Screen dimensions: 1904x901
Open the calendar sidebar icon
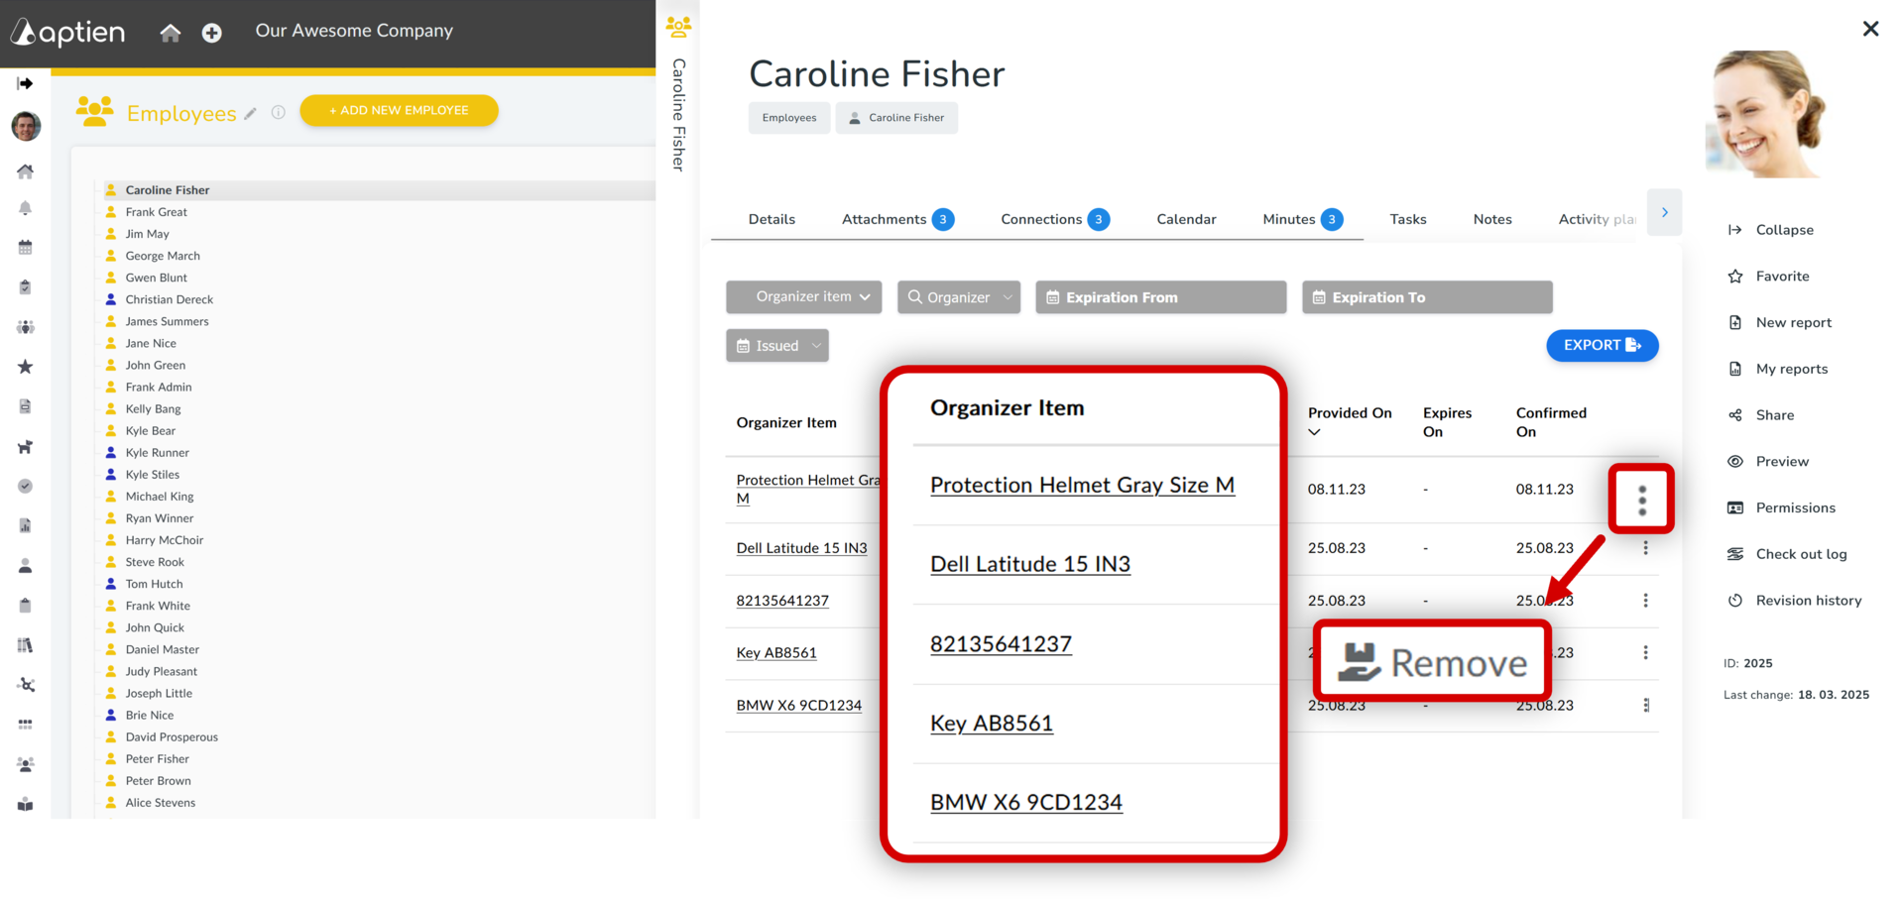26,247
